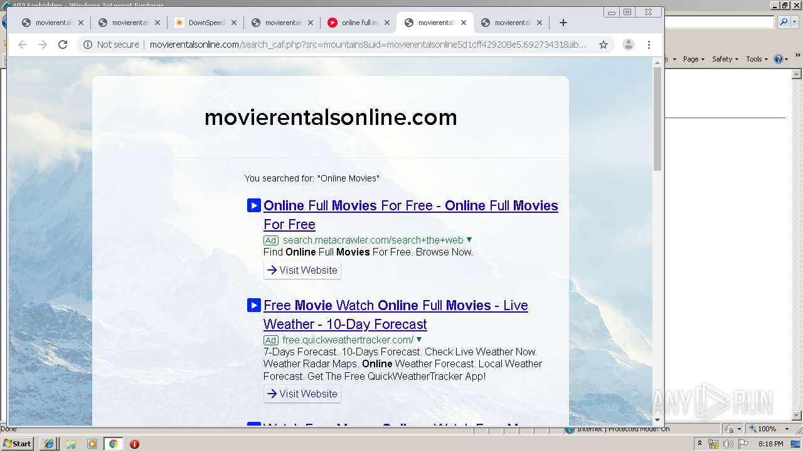Click 'Find Online Full Movies For Free' description

pyautogui.click(x=368, y=252)
